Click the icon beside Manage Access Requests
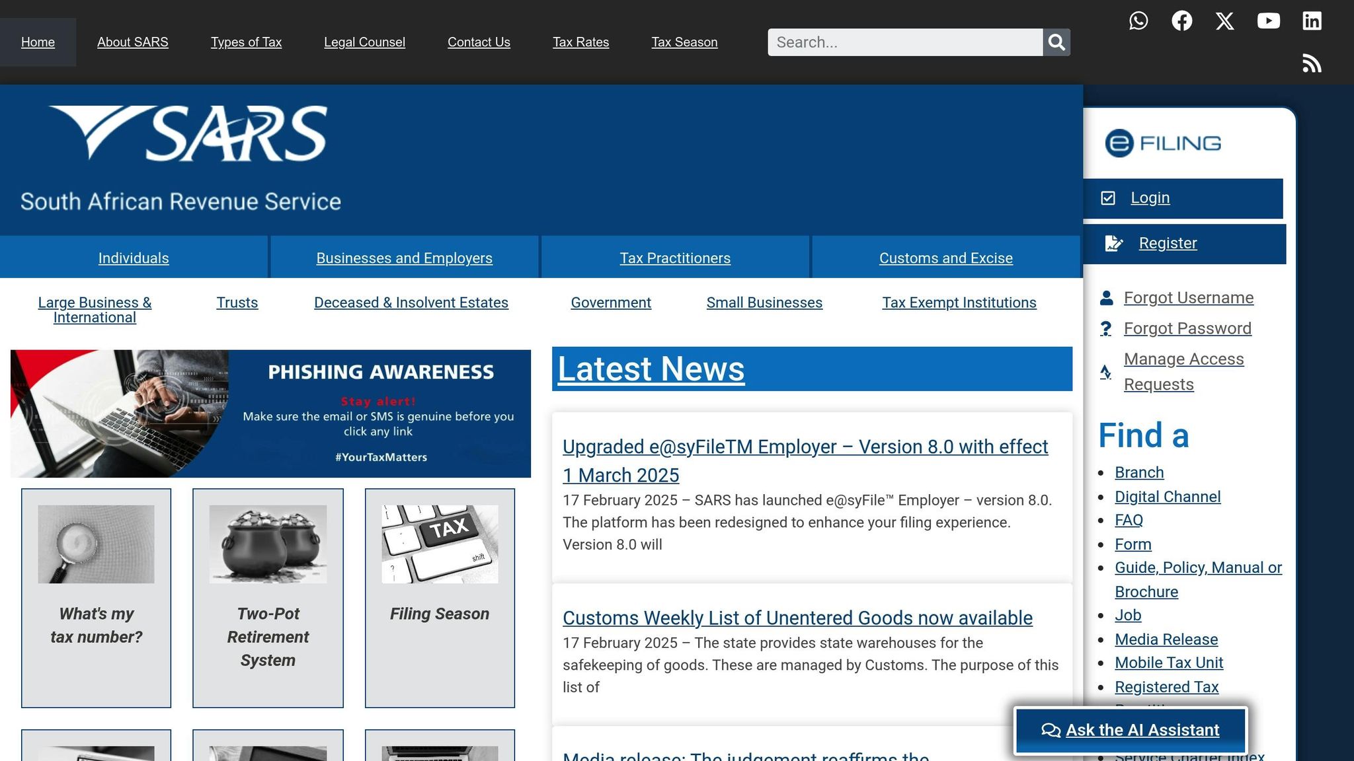The image size is (1354, 761). click(x=1105, y=372)
